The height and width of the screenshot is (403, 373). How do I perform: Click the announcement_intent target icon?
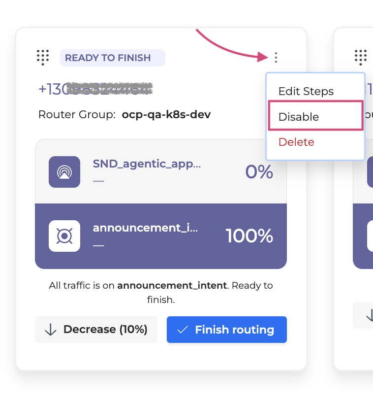coord(64,235)
